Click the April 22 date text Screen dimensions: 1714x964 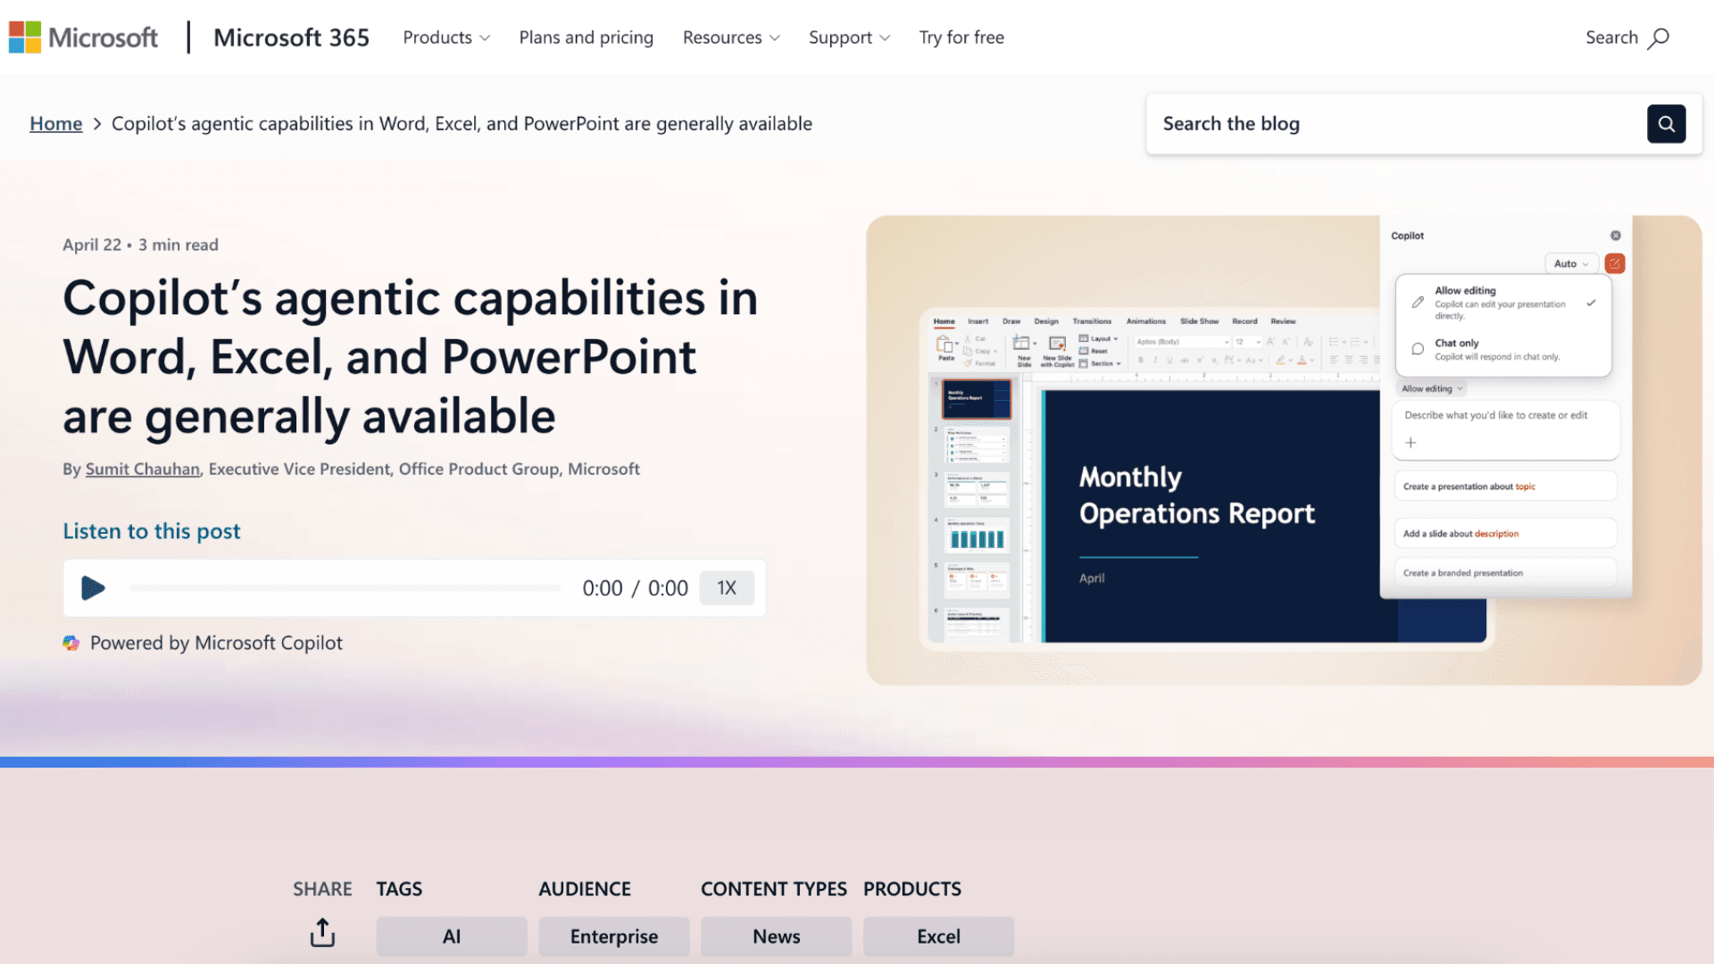click(92, 245)
